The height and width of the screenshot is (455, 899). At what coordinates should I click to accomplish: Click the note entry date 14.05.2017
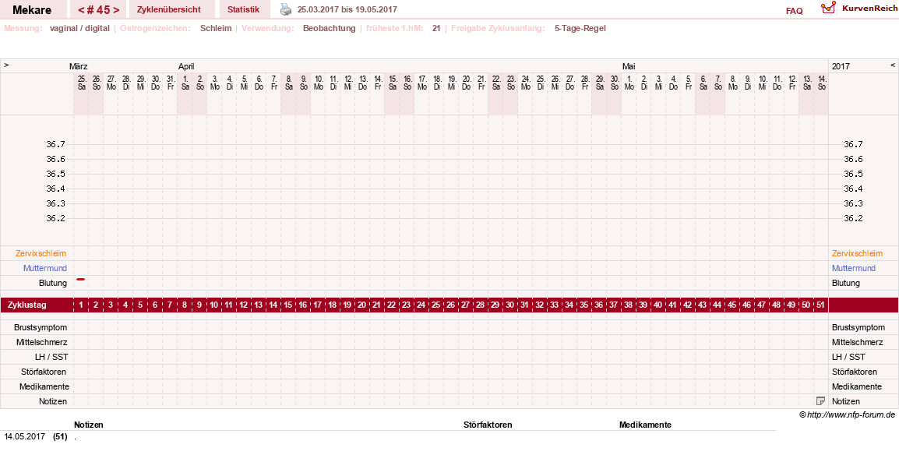[x=25, y=436]
